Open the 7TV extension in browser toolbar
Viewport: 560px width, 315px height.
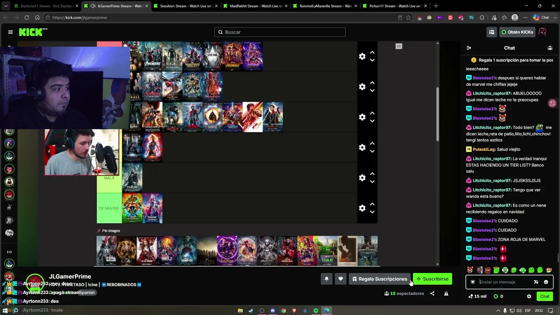tap(471, 17)
